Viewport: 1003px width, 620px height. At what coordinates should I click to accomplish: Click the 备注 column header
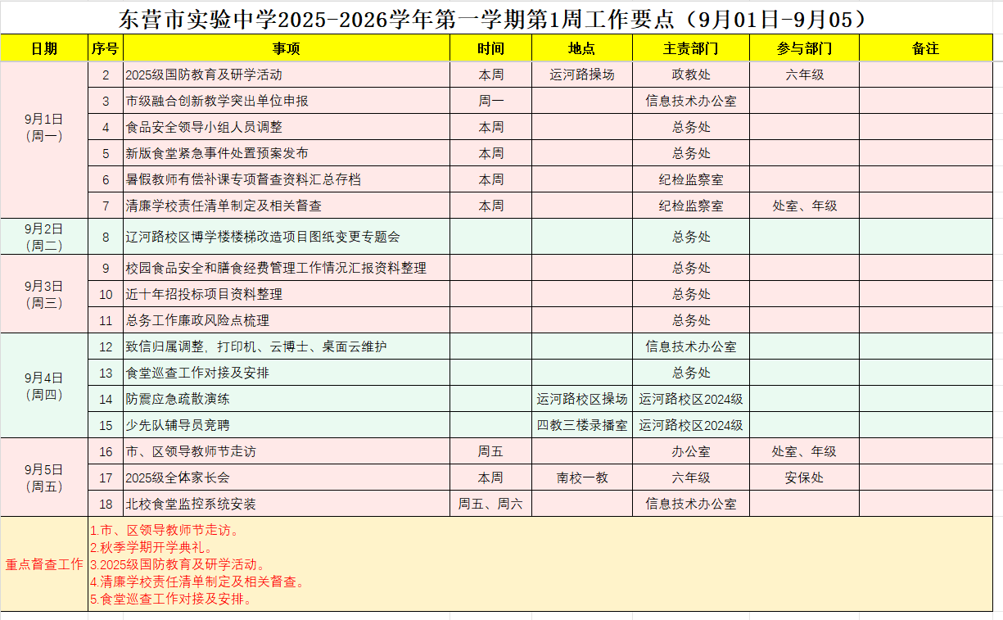tap(925, 48)
